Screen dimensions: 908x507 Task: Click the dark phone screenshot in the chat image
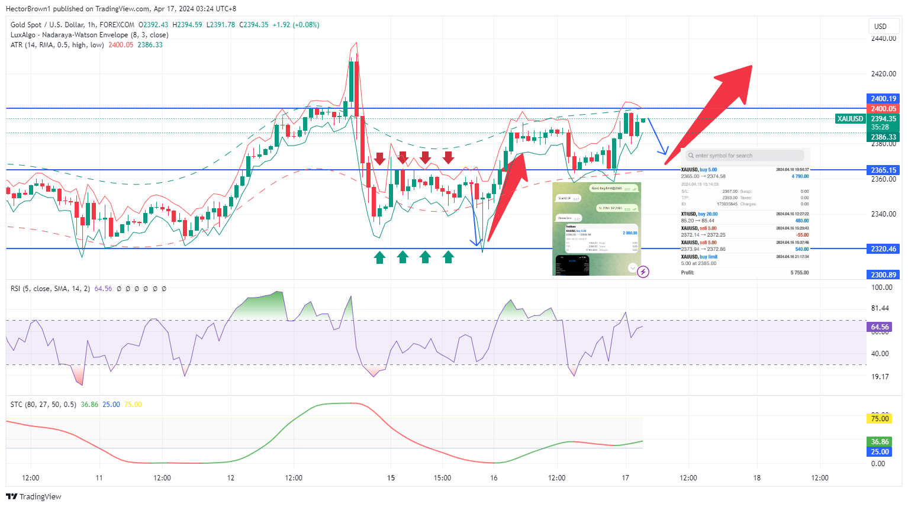click(x=573, y=265)
